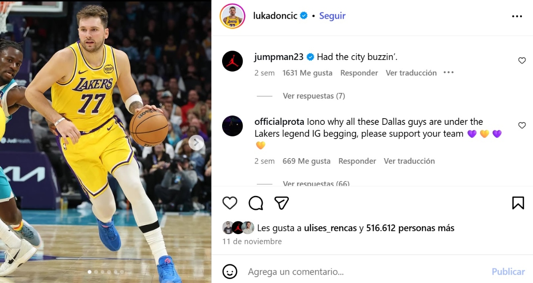Image resolution: width=533 pixels, height=283 pixels.
Task: Expand Ver respuestas (7) replies
Action: [x=314, y=96]
